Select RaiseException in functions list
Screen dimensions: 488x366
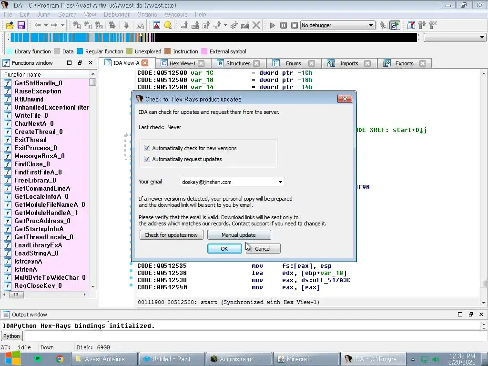pyautogui.click(x=38, y=91)
